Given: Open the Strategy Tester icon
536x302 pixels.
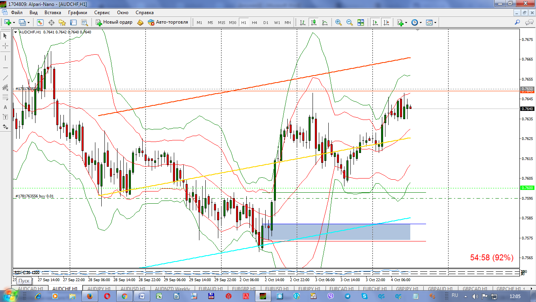Looking at the screenshot, I should 84,22.
